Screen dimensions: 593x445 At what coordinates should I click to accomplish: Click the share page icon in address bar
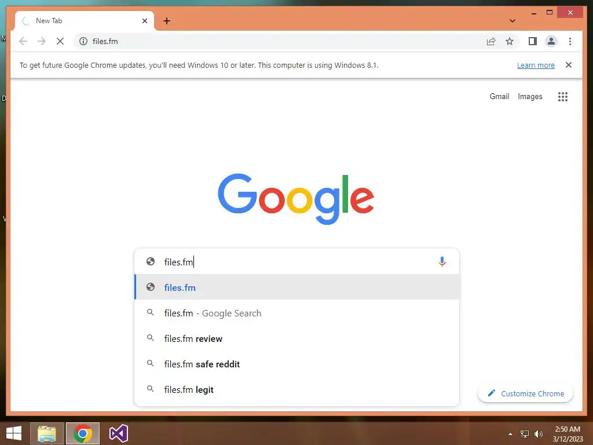coord(491,41)
